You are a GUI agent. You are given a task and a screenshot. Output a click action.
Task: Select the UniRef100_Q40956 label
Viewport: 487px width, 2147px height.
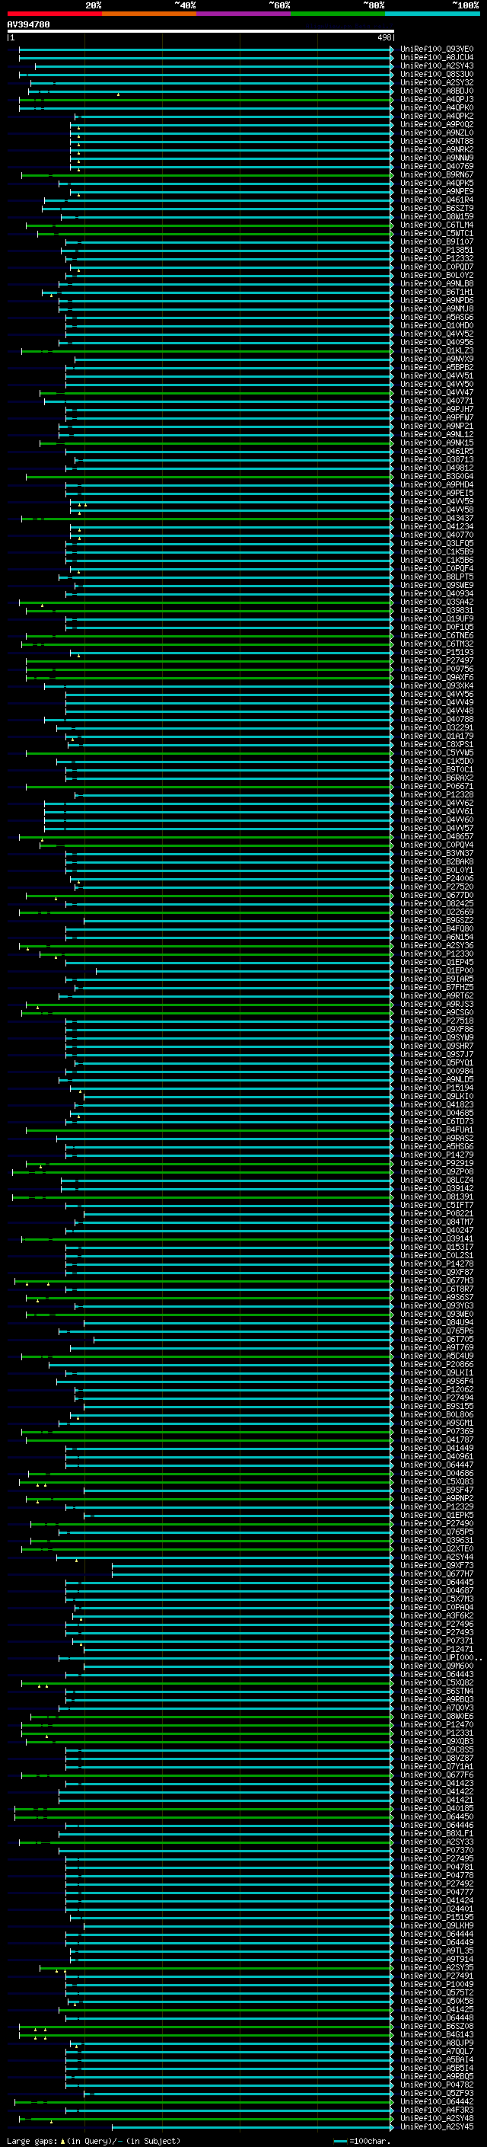[x=437, y=343]
